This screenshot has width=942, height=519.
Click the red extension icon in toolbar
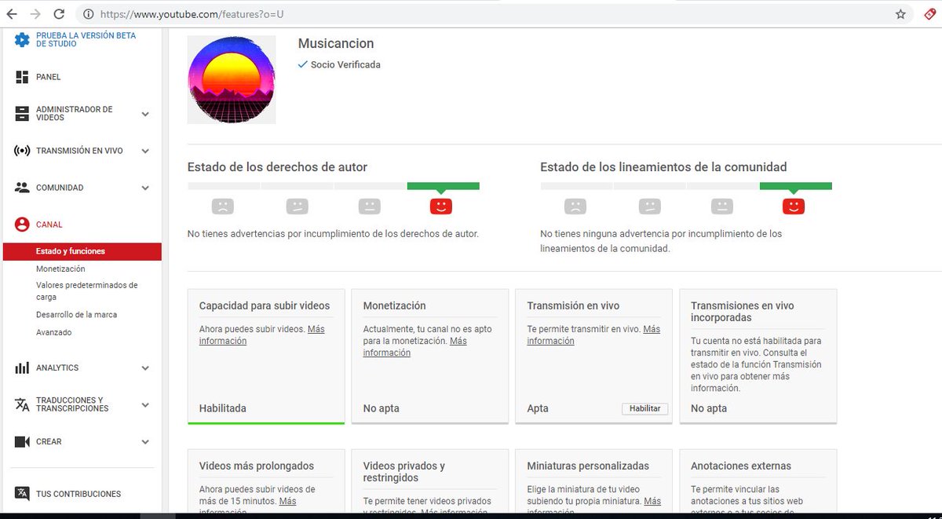click(x=929, y=13)
